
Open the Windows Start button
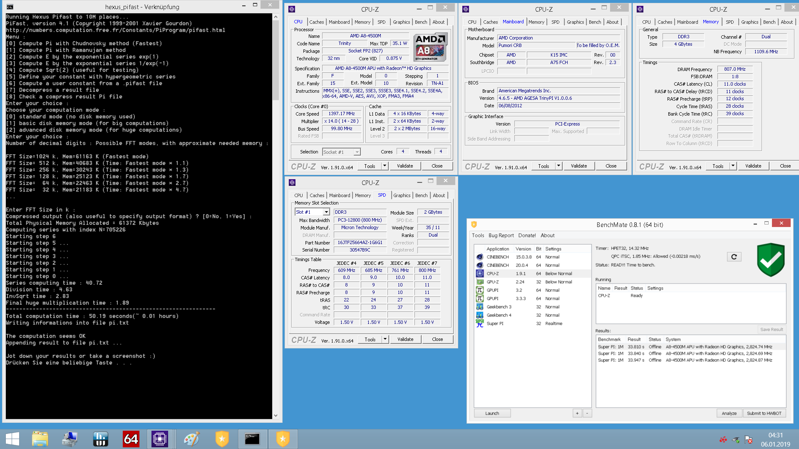pyautogui.click(x=12, y=439)
